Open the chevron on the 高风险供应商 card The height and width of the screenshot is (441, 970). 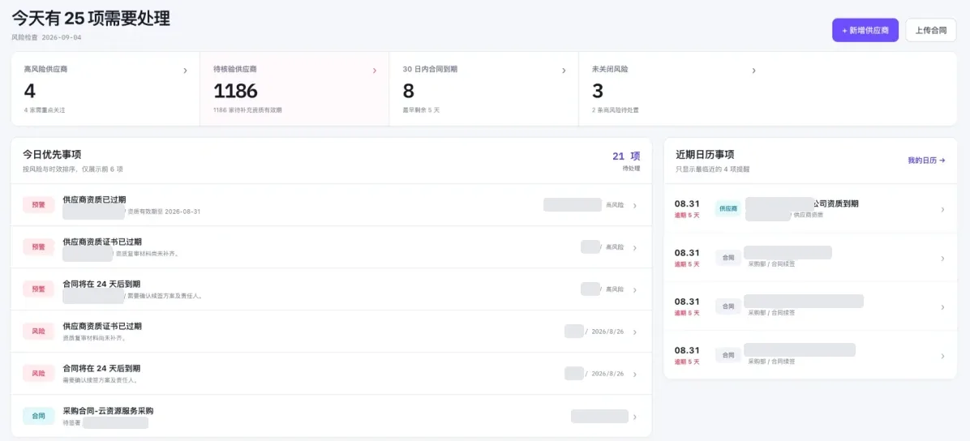(185, 71)
